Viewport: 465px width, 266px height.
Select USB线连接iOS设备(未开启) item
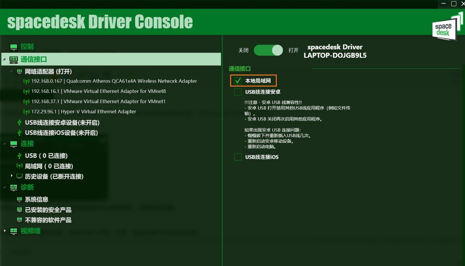point(62,133)
